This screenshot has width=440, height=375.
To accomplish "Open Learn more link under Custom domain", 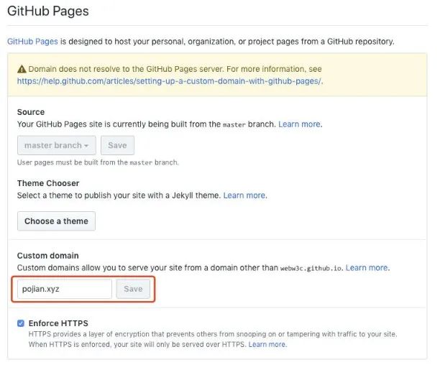I will click(x=367, y=268).
